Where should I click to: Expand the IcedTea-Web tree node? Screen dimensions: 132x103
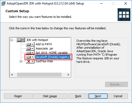pyautogui.click(x=21, y=61)
